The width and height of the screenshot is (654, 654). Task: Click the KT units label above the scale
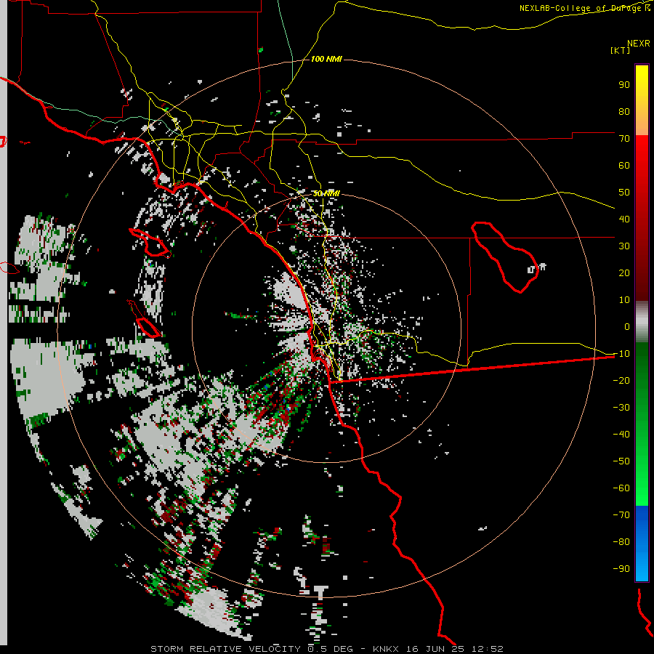pos(621,50)
